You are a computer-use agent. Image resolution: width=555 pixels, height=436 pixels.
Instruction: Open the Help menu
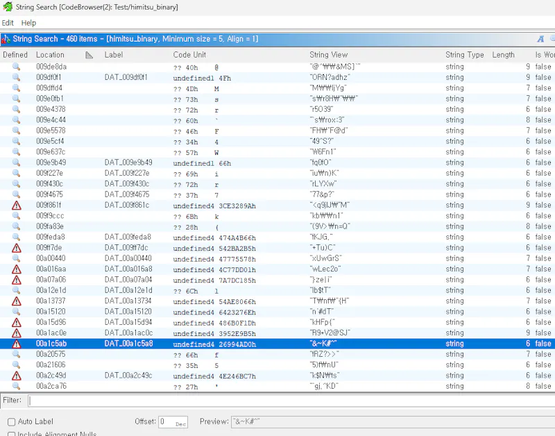click(28, 23)
